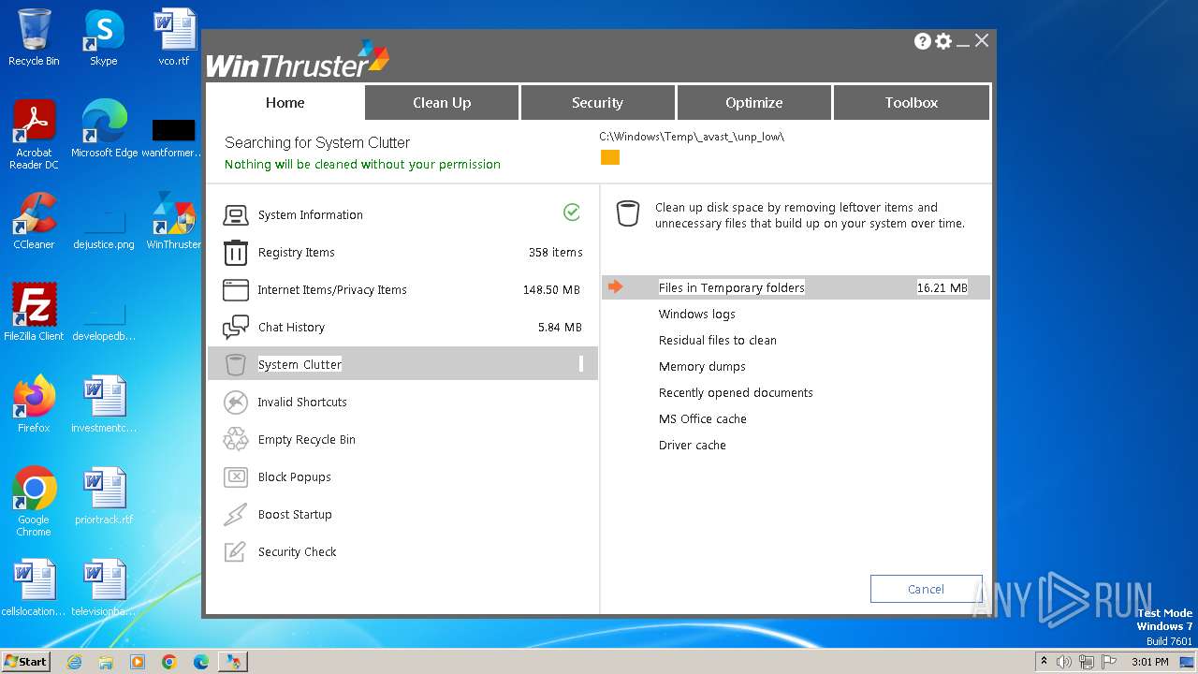The height and width of the screenshot is (674, 1198).
Task: Select the Memory dumps item
Action: pyautogui.click(x=702, y=367)
